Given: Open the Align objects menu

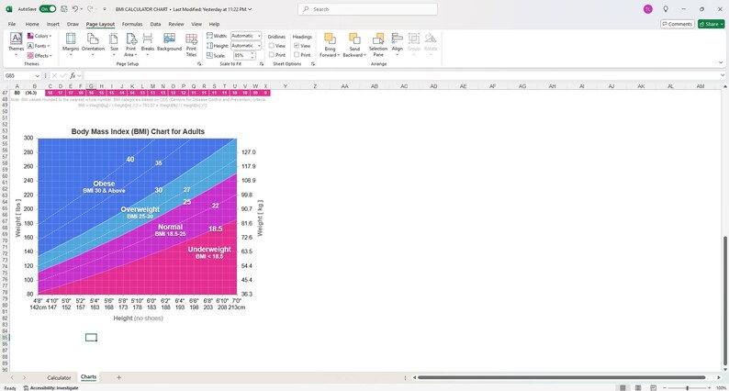Looking at the screenshot, I should [x=397, y=44].
